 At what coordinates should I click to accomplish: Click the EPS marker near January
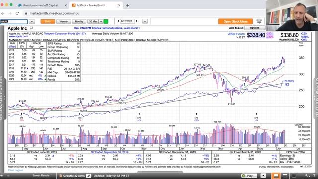point(196,115)
